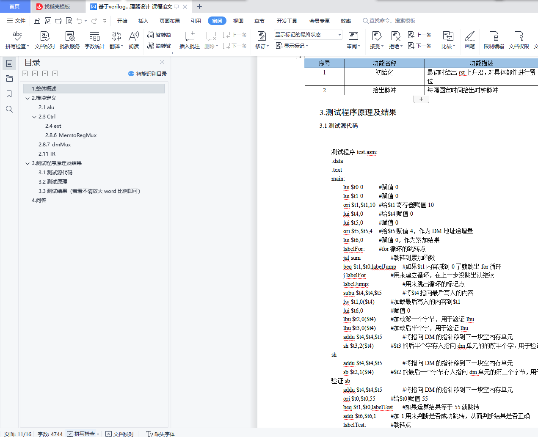This screenshot has width=538, height=437.
Task: Click the 字数: 4744 status bar entry
Action: coord(50,434)
